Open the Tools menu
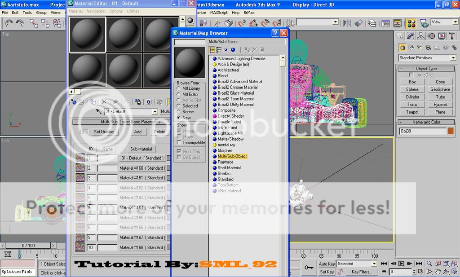The image size is (460, 277). pos(27,13)
